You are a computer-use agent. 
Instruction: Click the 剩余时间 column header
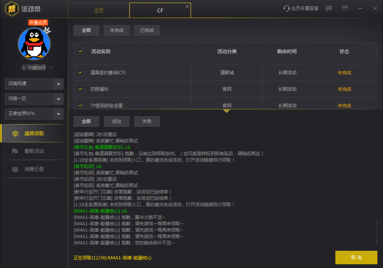[287, 51]
